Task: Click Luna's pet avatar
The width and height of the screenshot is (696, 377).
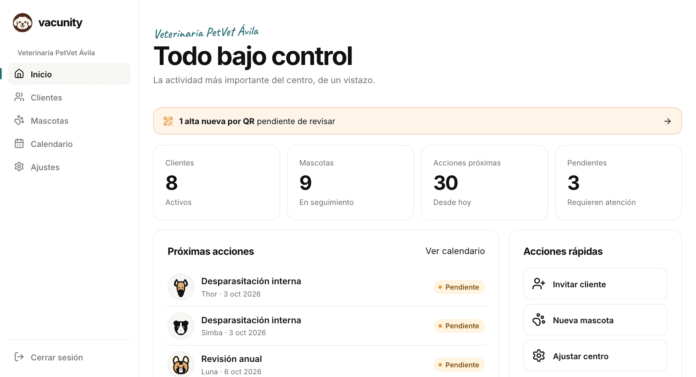Action: click(x=181, y=364)
